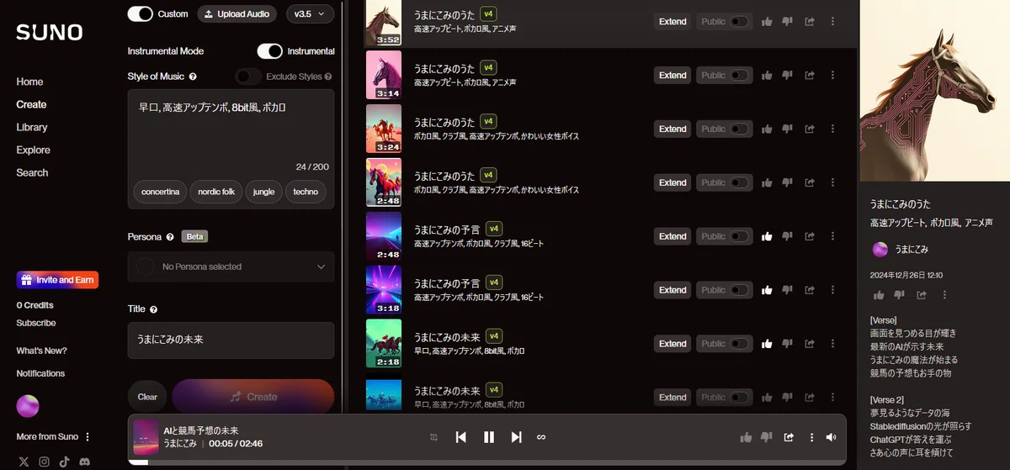Like the song in the details panel
Screen dimensions: 1010x470
(879, 295)
